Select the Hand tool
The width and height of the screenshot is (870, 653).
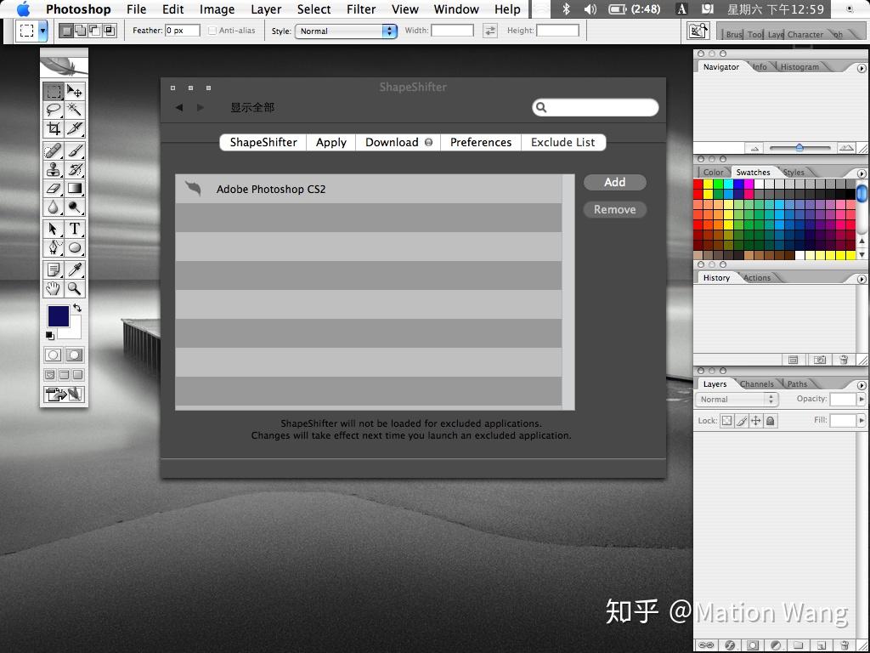tap(54, 288)
